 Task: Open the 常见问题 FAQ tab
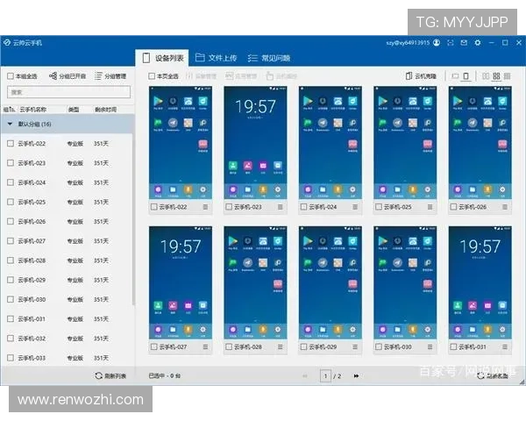point(269,58)
